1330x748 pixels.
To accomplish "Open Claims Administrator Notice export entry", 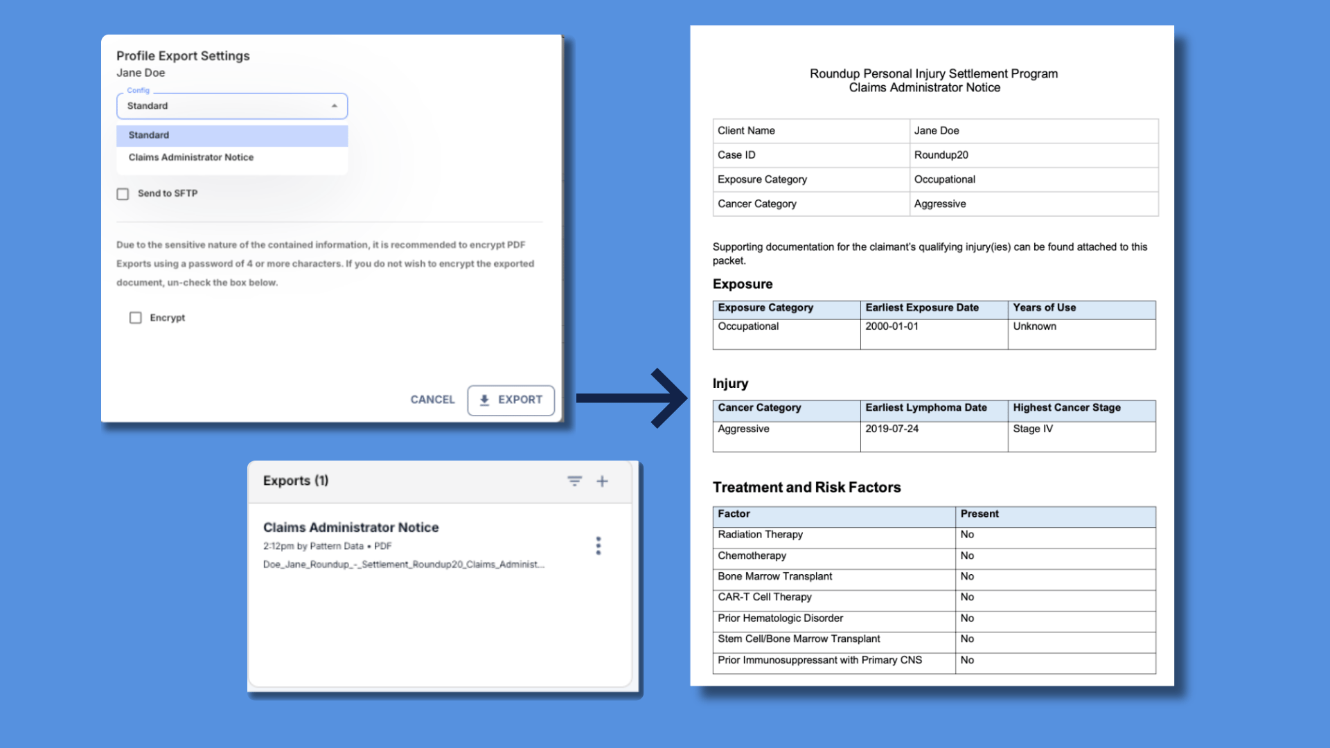I will [351, 527].
